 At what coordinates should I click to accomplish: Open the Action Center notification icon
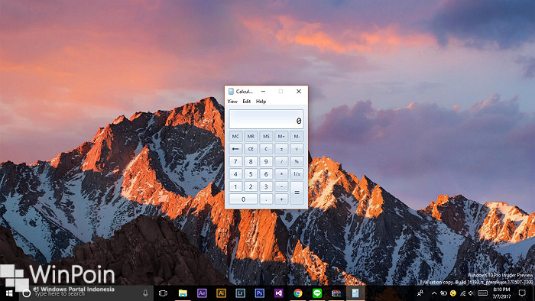coord(522,293)
